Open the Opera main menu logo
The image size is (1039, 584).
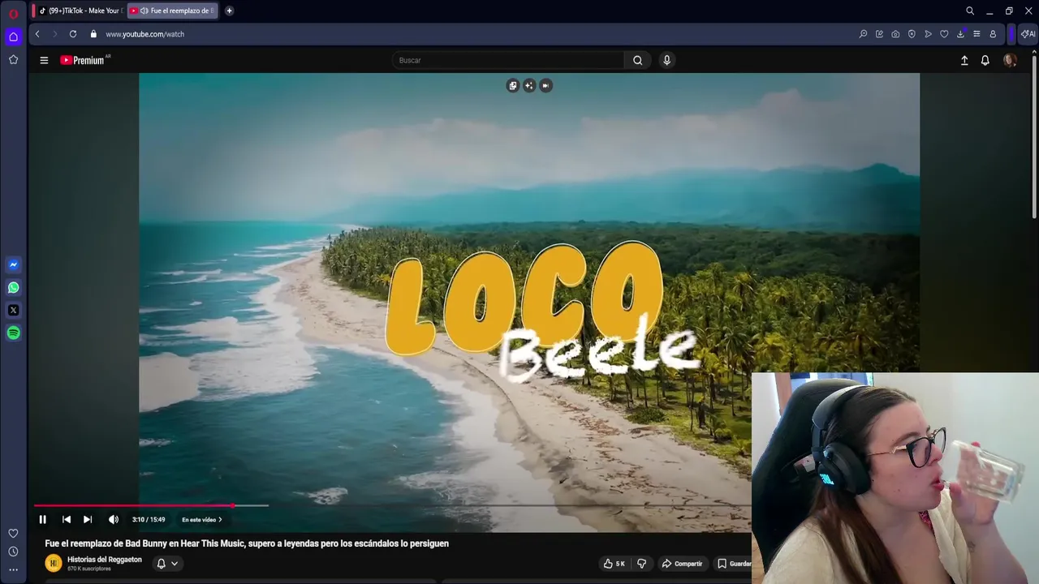13,13
